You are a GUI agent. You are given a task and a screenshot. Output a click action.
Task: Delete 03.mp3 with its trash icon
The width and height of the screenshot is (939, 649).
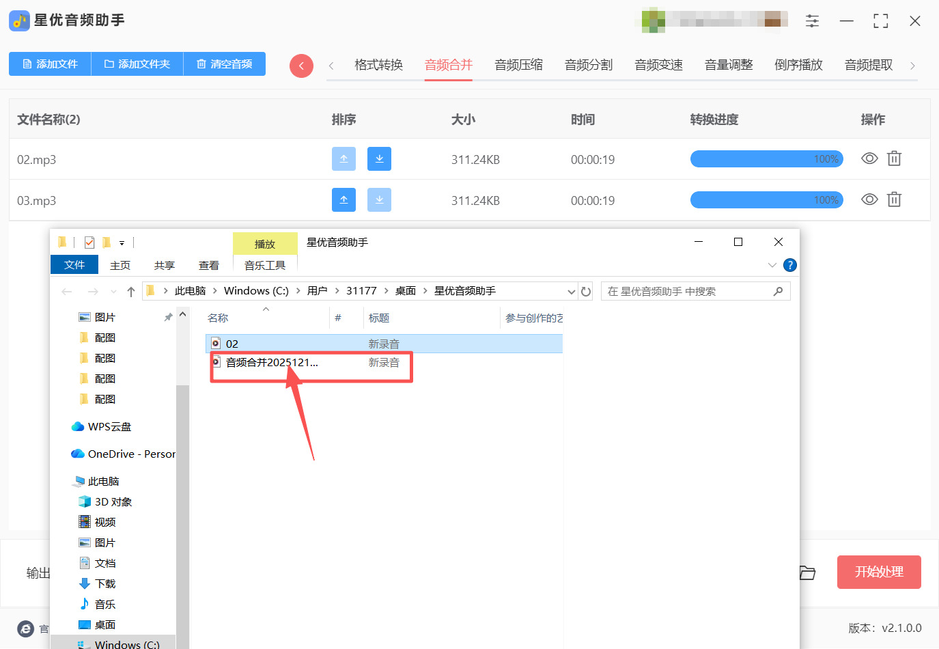tap(894, 199)
